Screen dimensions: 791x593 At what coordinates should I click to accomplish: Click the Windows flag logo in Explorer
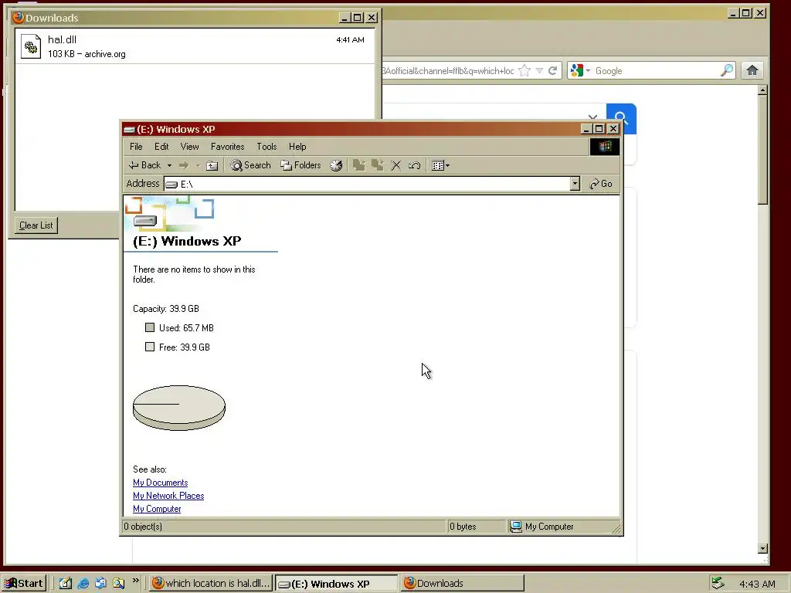(x=605, y=147)
